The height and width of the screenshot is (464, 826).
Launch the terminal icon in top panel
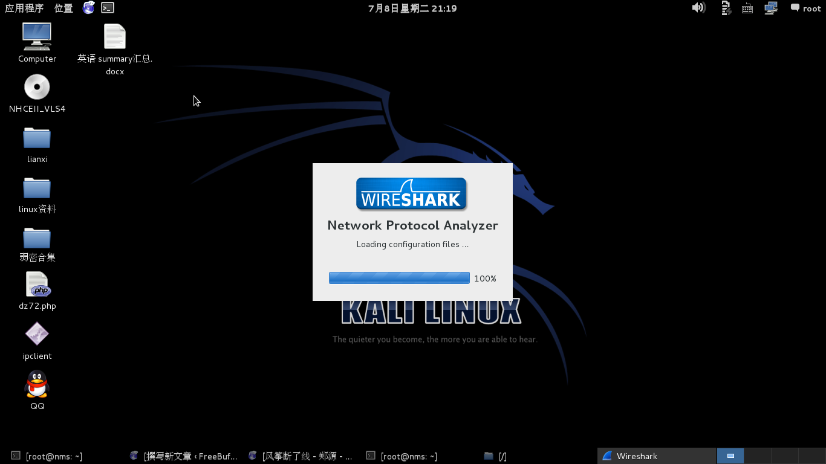(108, 8)
